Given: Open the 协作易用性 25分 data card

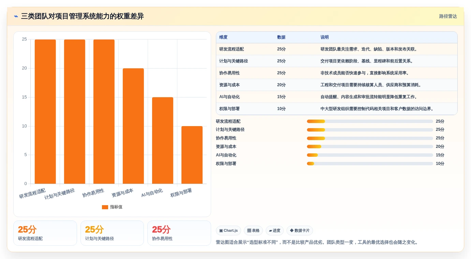Looking at the screenshot, I should tap(179, 233).
